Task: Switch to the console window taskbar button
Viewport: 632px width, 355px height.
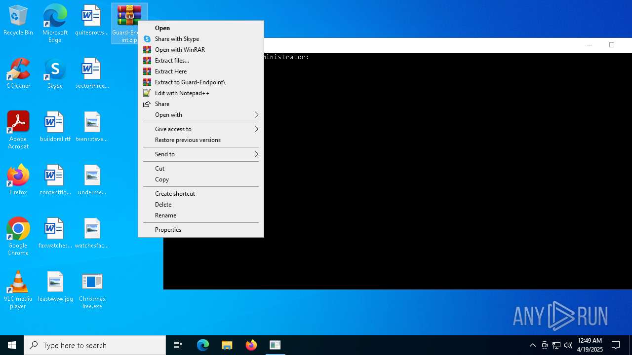Action: pyautogui.click(x=275, y=345)
